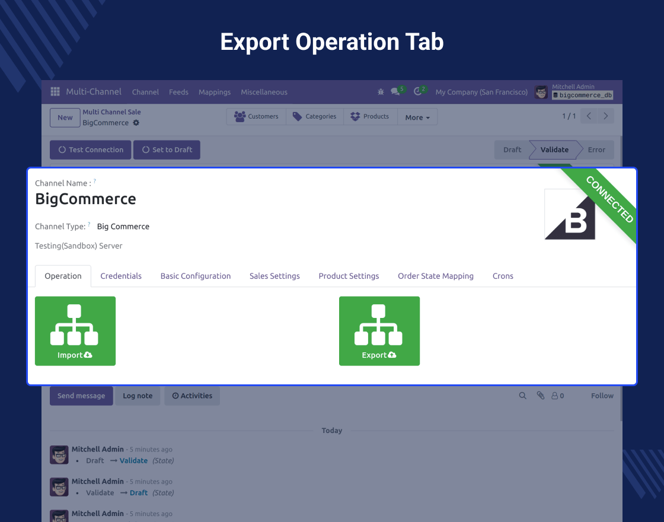Click the Testing(Sandbox) Server text
664x522 pixels.
coord(79,246)
